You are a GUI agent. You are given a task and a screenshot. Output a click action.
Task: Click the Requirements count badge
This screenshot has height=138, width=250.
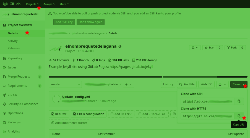point(40,86)
